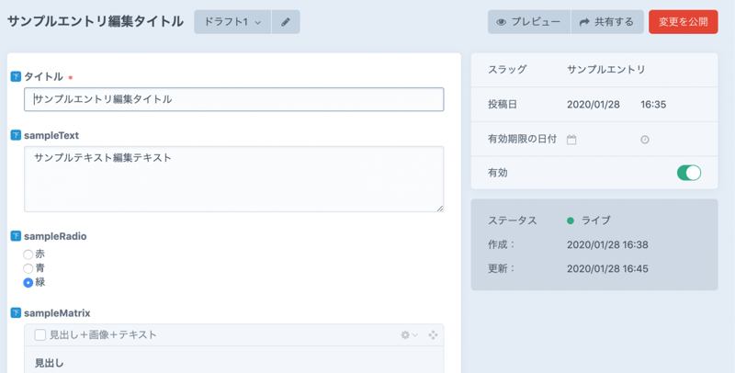Expand the 共有する share menu
The image size is (735, 373).
(606, 22)
